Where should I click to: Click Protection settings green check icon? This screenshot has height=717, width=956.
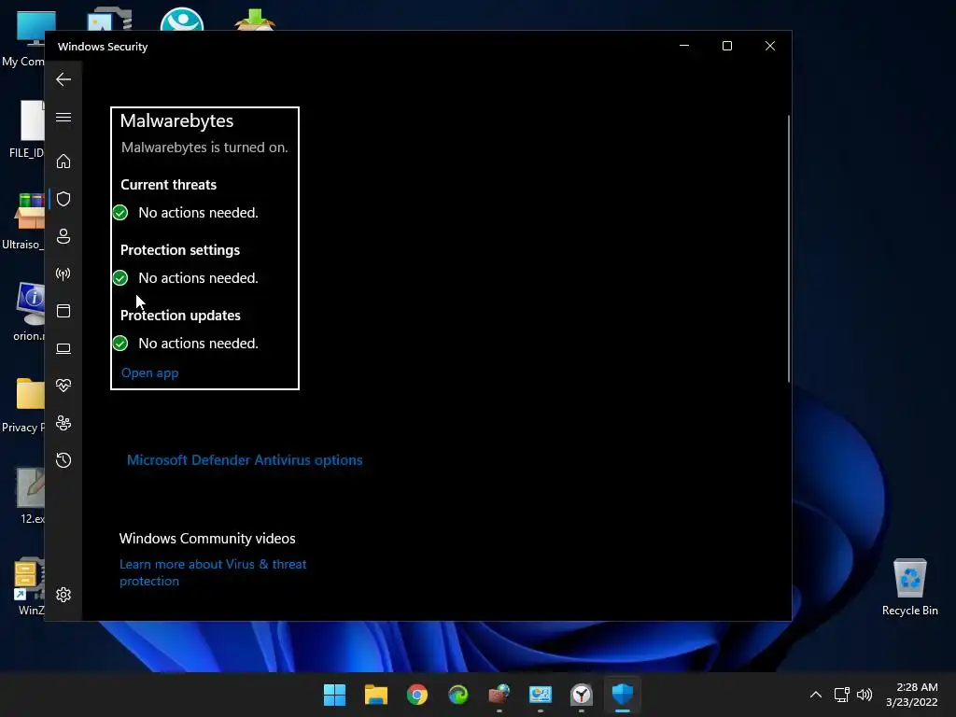click(120, 278)
